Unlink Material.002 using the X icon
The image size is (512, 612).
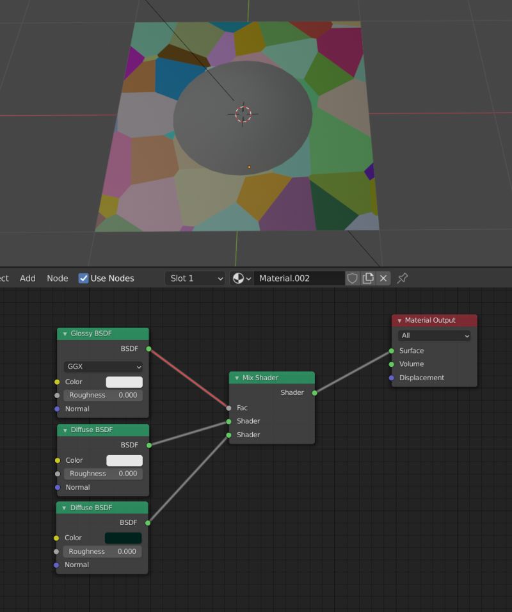click(382, 278)
